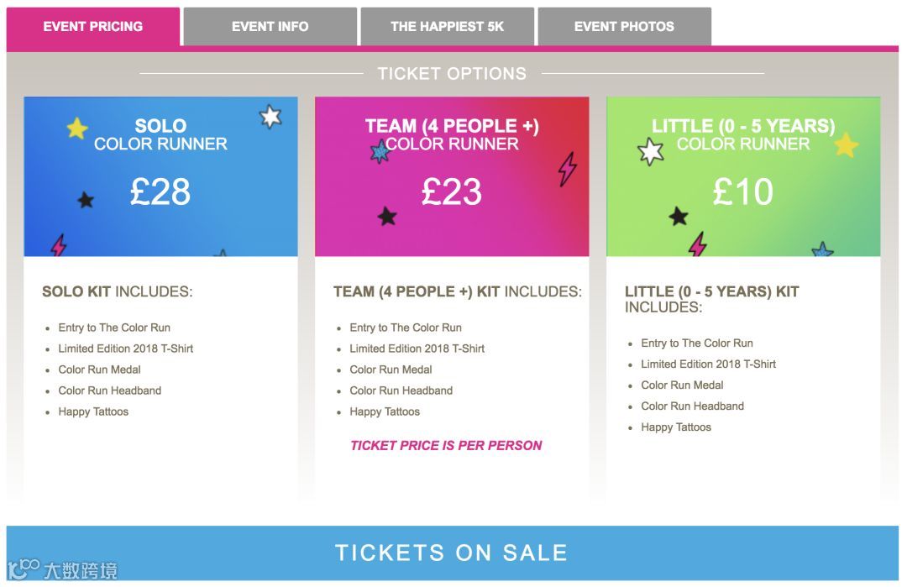Viewport: 907px width, 587px height.
Task: Select the Solo Color Runner £28 ticket
Action: [x=160, y=191]
